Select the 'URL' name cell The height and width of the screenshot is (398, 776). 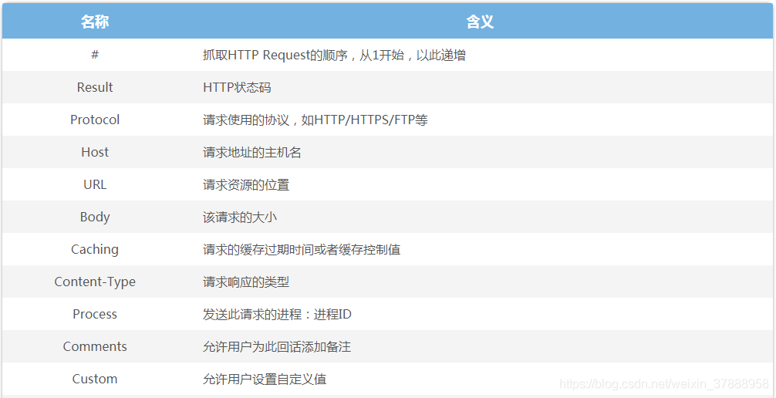[x=95, y=184]
